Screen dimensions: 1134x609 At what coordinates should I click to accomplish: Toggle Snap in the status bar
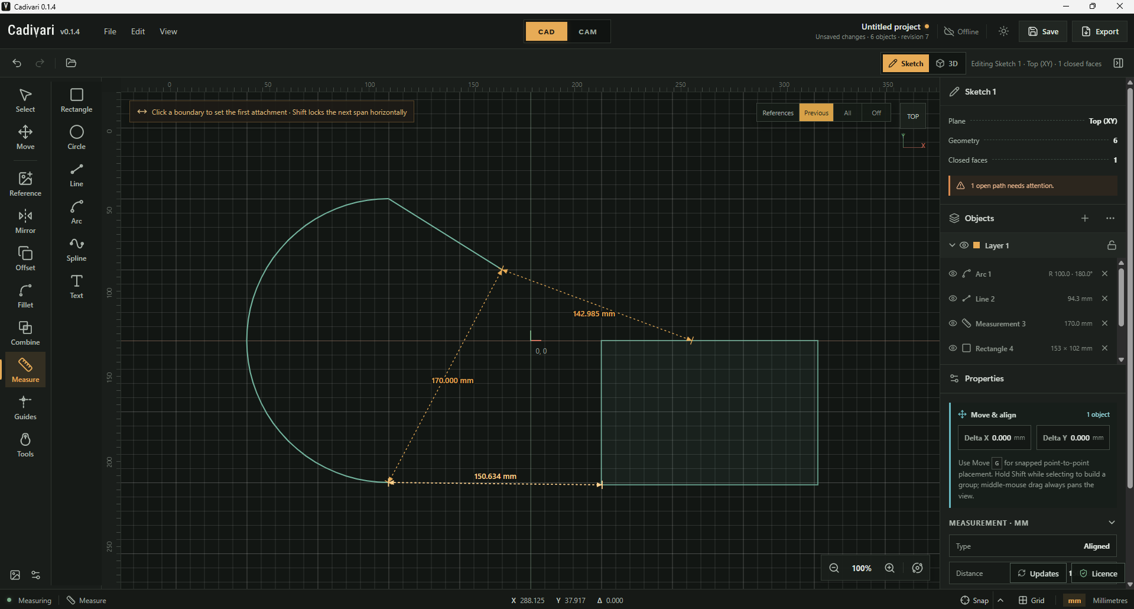coord(974,600)
